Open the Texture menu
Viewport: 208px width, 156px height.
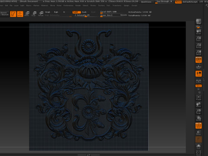[x=101, y=6]
